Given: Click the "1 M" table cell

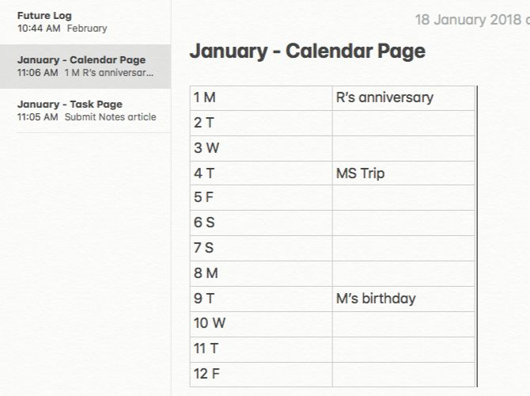Looking at the screenshot, I should pyautogui.click(x=261, y=97).
